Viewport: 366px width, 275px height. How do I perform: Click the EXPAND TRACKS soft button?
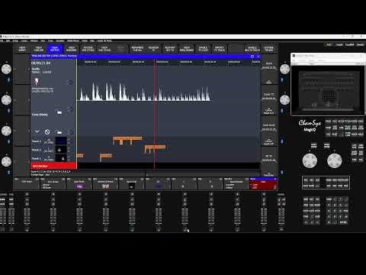pyautogui.click(x=268, y=49)
